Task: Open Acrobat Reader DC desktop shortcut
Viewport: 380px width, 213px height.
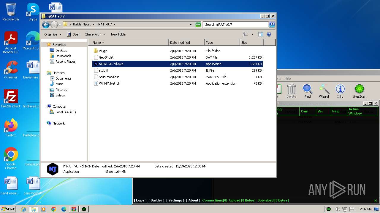Action: coord(11,43)
